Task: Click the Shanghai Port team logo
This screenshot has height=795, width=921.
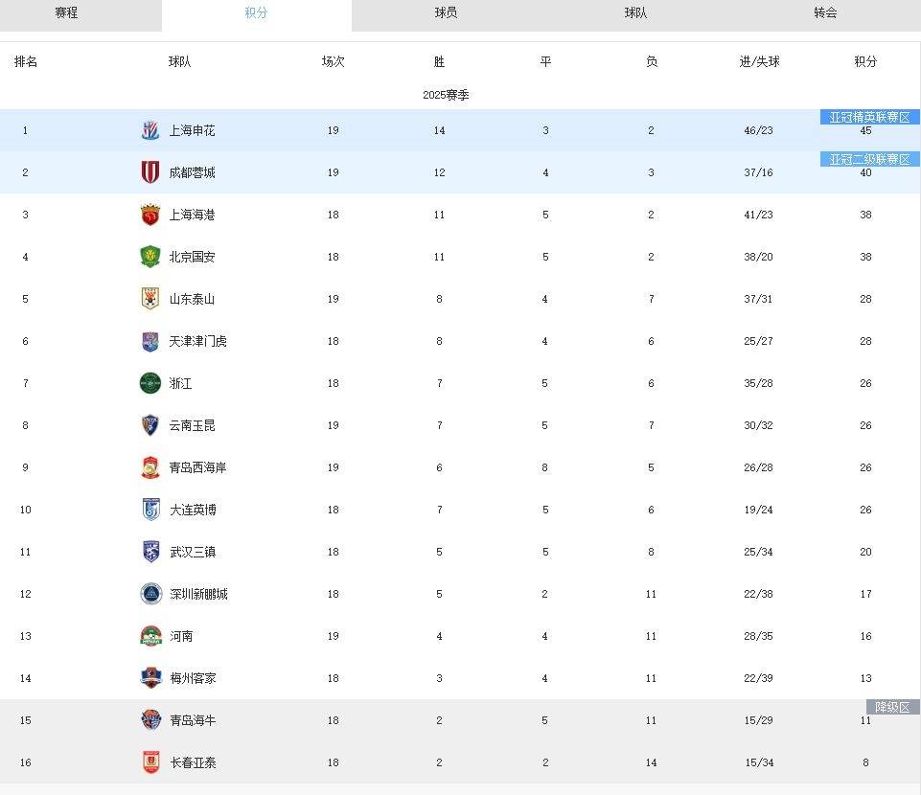Action: (150, 215)
